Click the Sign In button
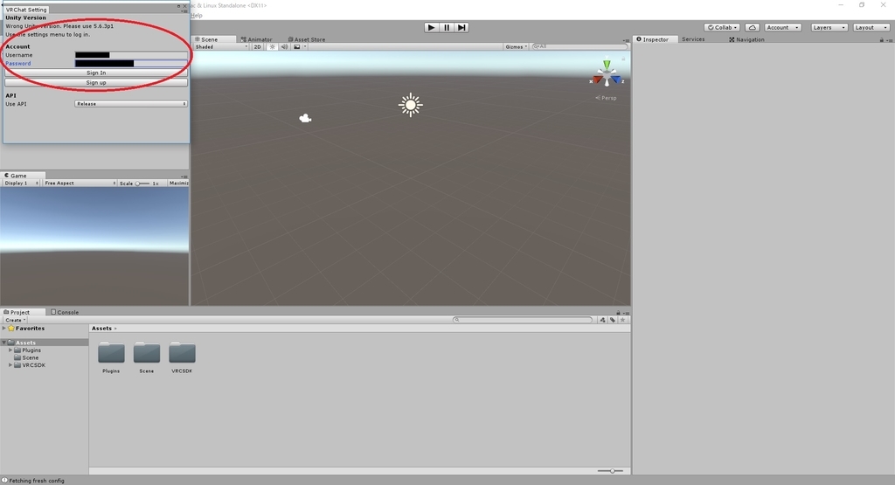This screenshot has height=485, width=895. pos(96,73)
